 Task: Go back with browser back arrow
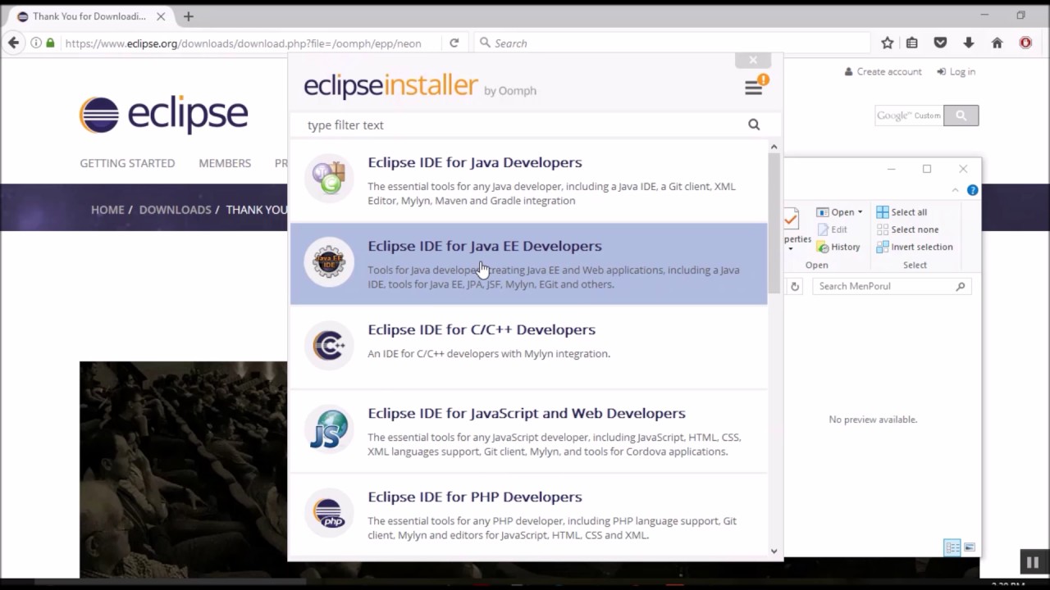(x=13, y=43)
